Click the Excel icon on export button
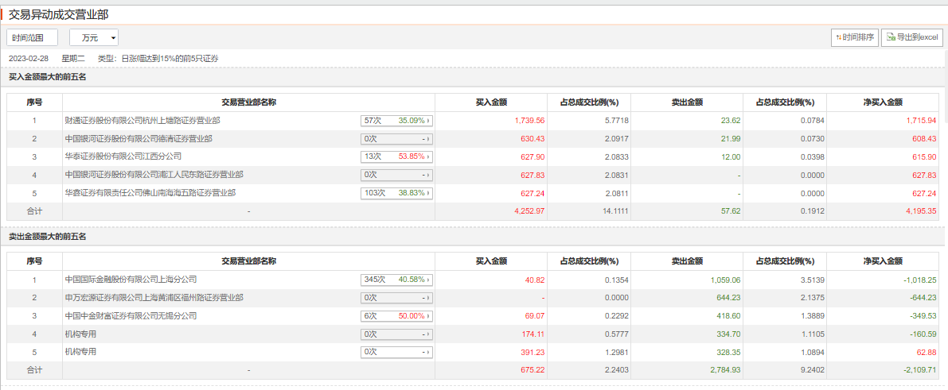 tap(891, 37)
